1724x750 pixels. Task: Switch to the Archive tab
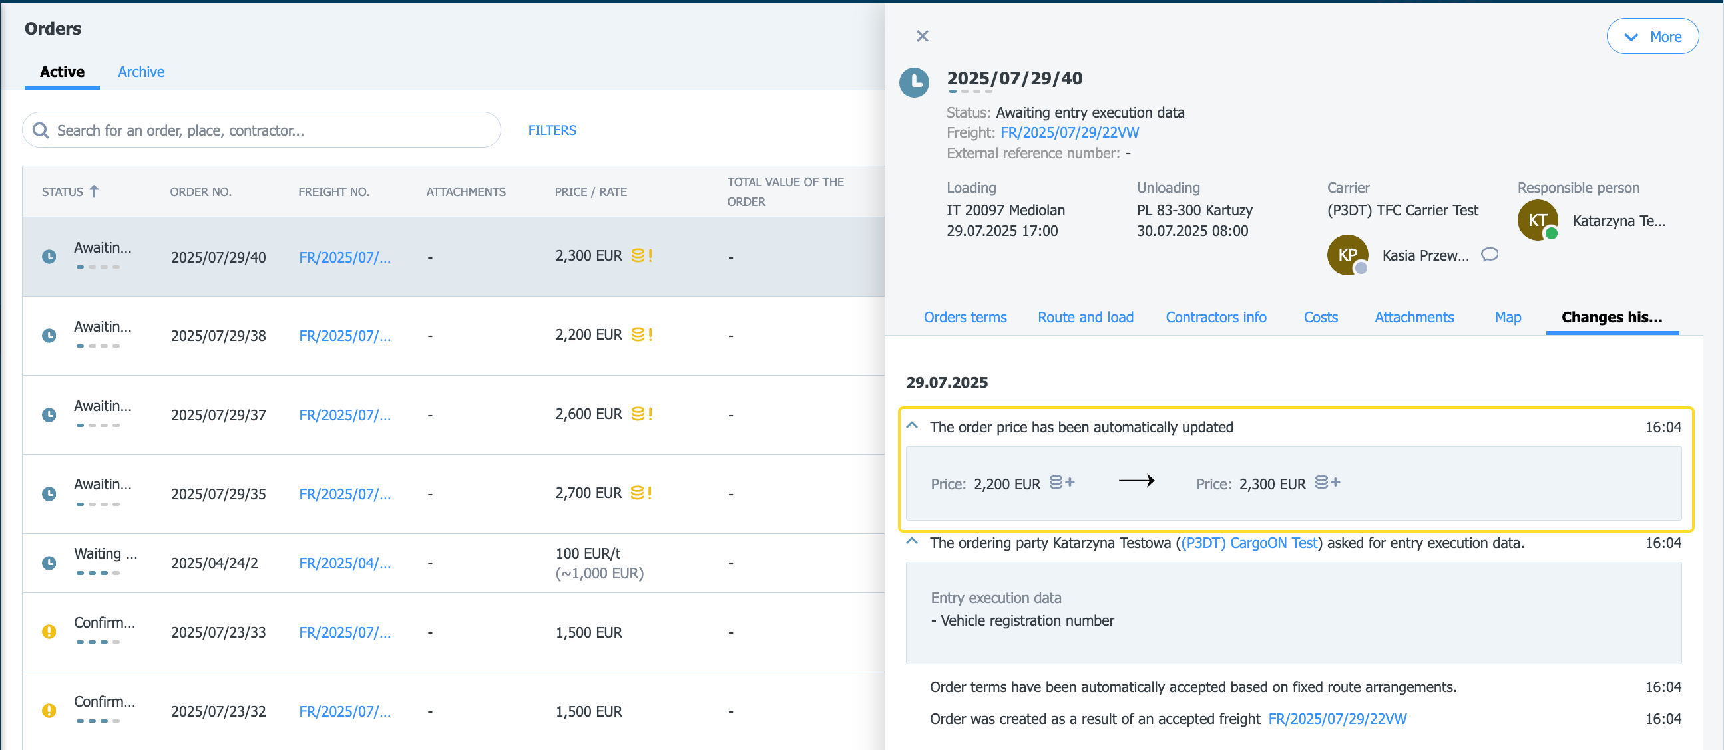141,72
